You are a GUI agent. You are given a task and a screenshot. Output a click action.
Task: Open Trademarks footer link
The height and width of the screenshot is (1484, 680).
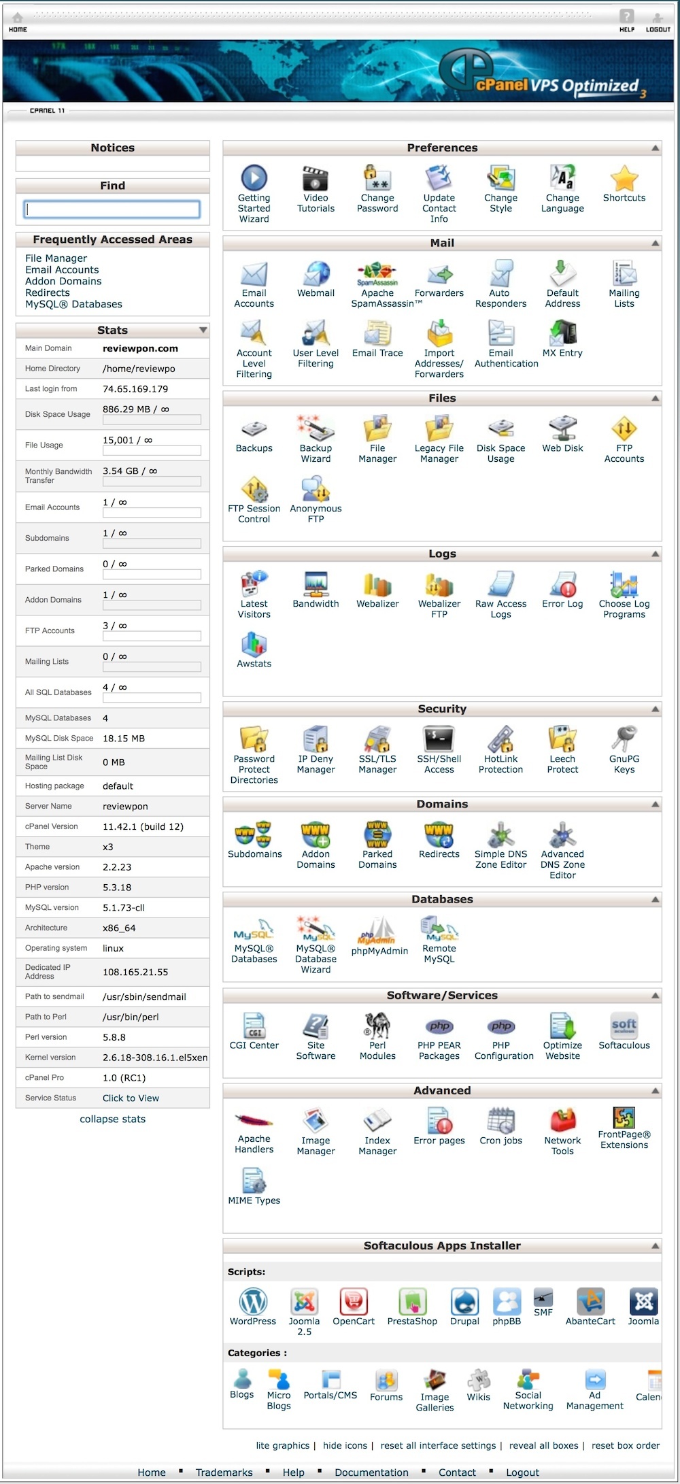(x=224, y=1472)
